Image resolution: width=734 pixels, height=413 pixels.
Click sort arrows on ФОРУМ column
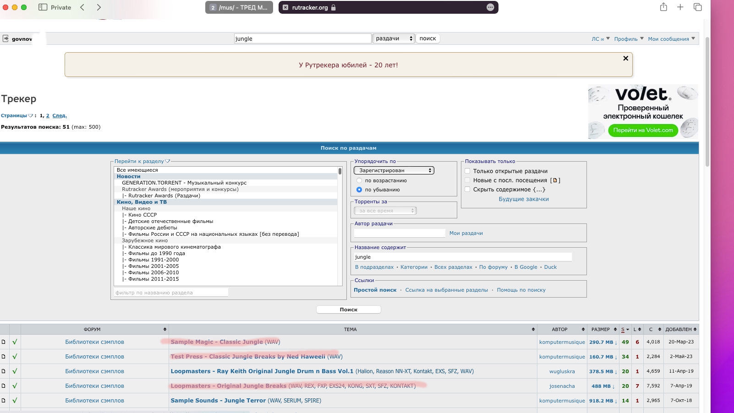point(165,329)
